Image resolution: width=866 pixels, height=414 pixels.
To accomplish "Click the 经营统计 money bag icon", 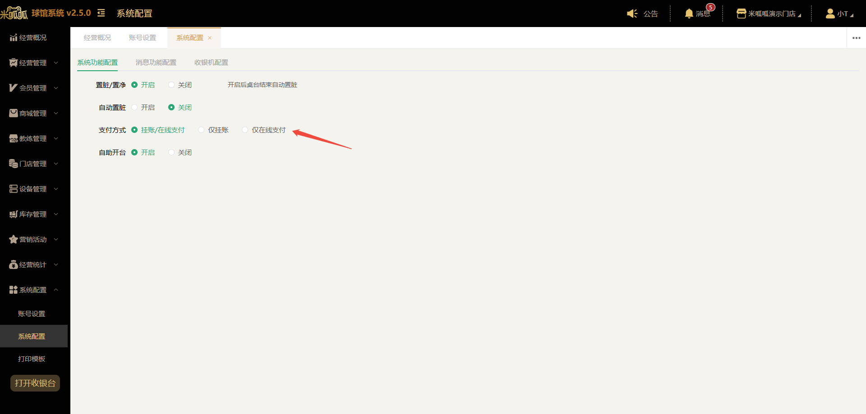I will 14,264.
